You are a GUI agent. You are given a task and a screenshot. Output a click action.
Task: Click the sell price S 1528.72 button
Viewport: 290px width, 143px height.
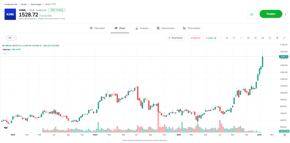tap(195, 38)
